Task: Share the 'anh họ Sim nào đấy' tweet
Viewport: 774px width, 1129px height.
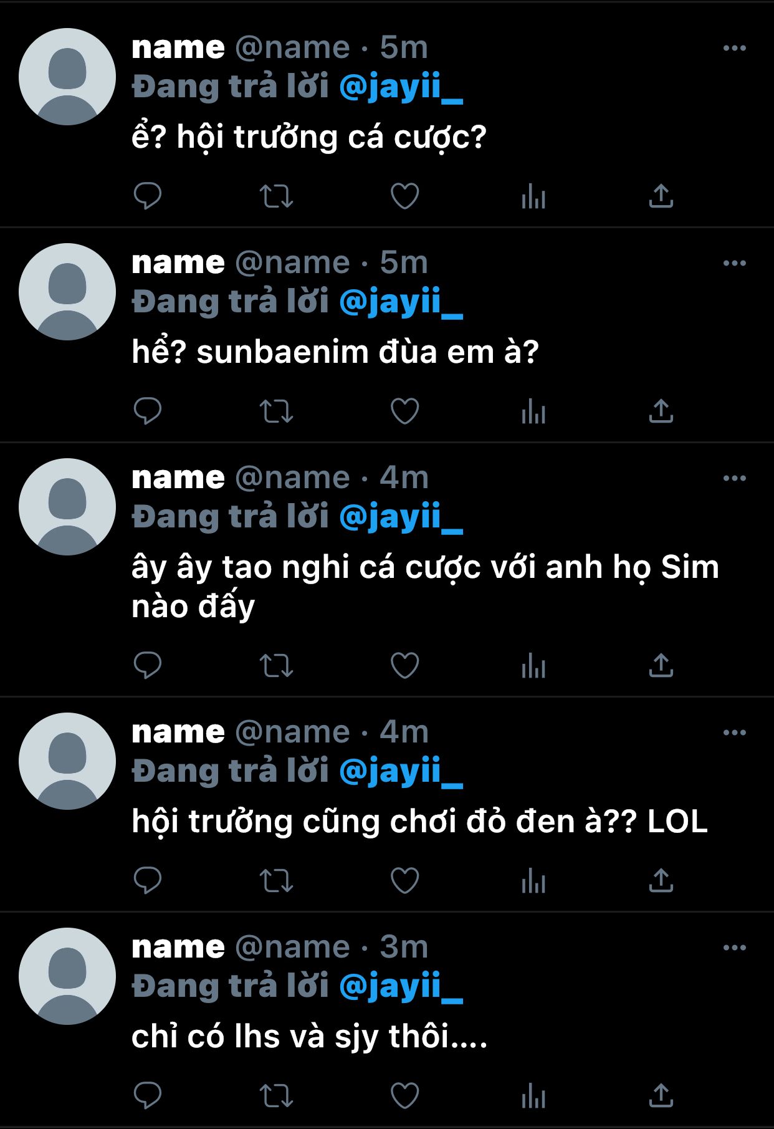Action: [x=661, y=665]
